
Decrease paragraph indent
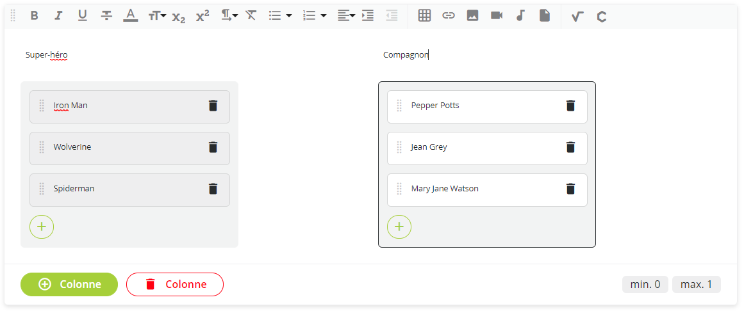[x=392, y=15]
